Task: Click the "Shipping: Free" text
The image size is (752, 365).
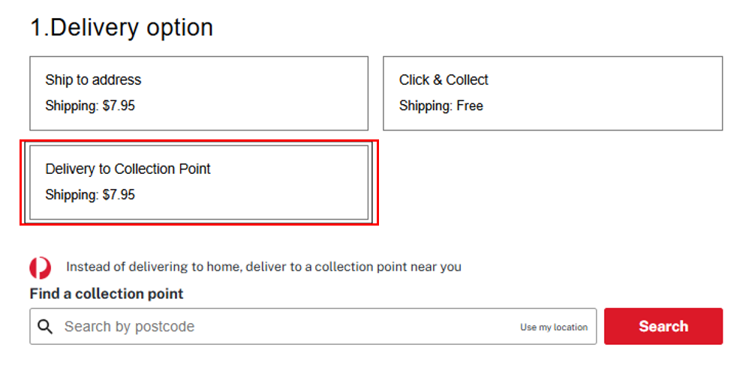Action: (x=441, y=106)
